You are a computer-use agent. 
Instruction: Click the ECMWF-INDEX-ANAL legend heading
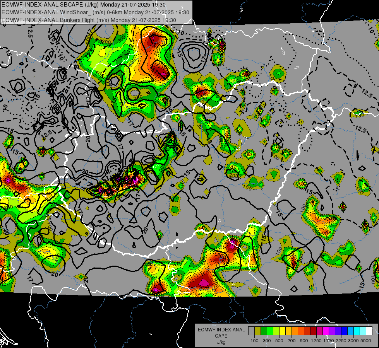221,330
